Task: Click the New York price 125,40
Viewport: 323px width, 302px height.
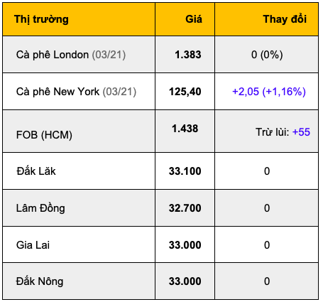Action: [x=185, y=92]
